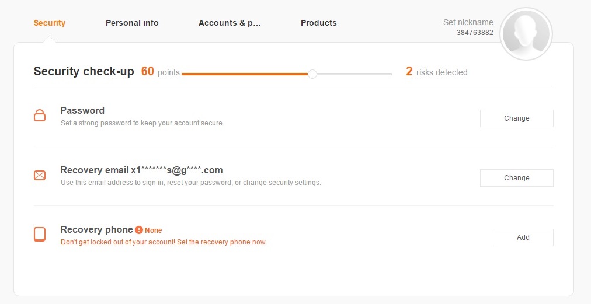The height and width of the screenshot is (304, 591).
Task: Click the account ID number 384763882
Action: click(x=475, y=33)
